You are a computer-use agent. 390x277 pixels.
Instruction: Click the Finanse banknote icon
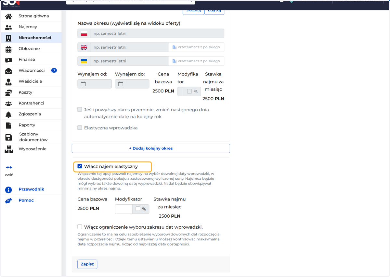[x=8, y=60]
